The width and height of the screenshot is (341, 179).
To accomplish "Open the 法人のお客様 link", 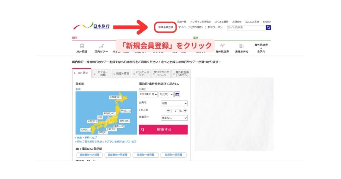I will coord(252,22).
